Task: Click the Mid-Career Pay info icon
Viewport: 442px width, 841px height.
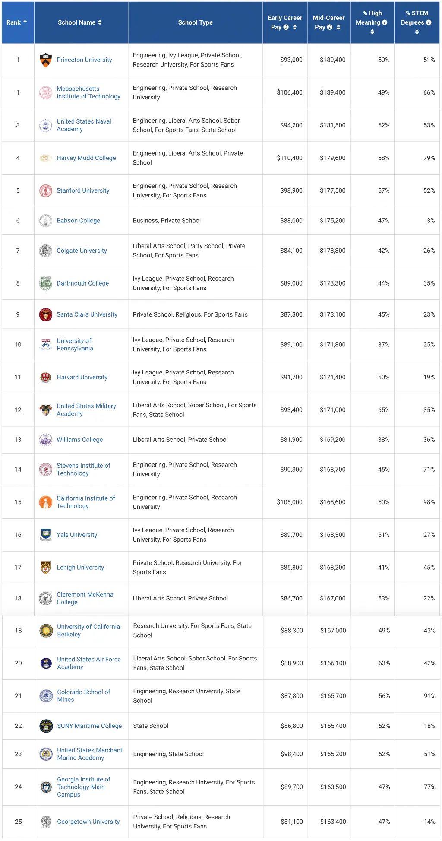Action: (330, 27)
